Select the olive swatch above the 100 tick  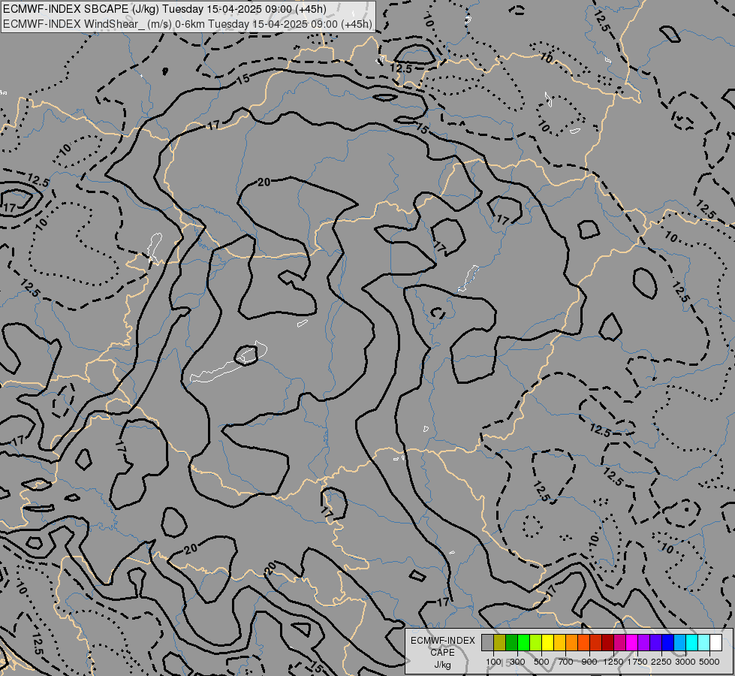tap(500, 643)
